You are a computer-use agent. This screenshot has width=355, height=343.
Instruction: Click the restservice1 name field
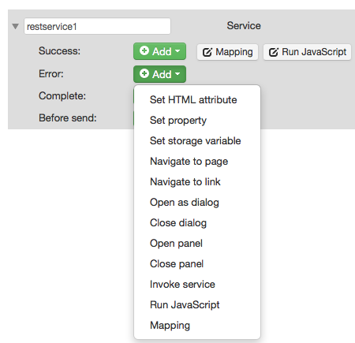pos(97,26)
